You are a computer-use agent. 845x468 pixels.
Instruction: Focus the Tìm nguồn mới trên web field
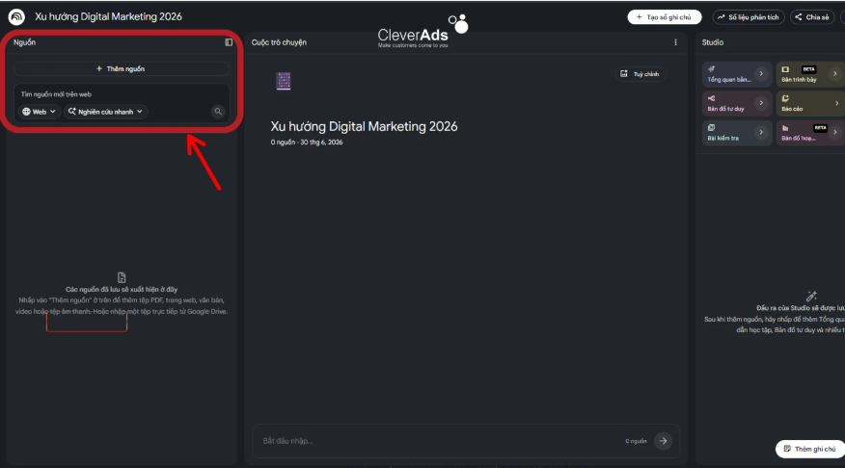coord(122,94)
